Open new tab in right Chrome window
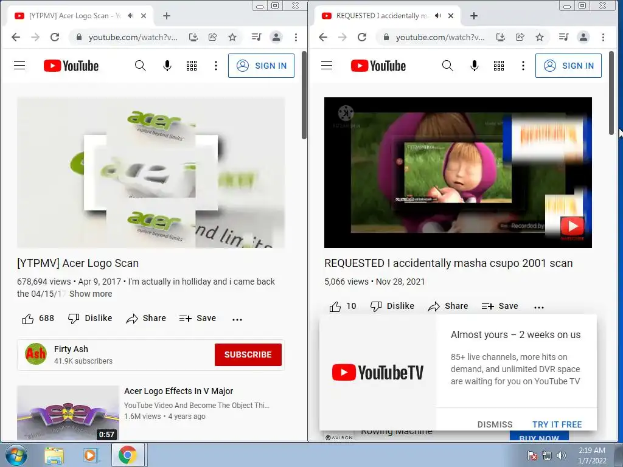Image resolution: width=623 pixels, height=467 pixels. coord(473,16)
